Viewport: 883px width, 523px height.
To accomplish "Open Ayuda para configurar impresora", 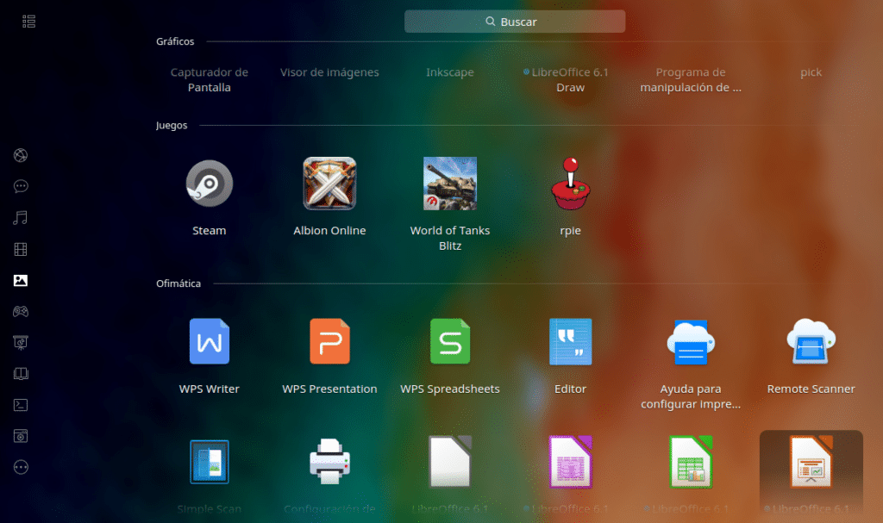I will 690,342.
